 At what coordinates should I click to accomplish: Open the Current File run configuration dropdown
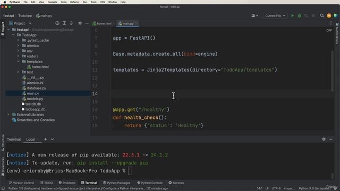[275, 15]
